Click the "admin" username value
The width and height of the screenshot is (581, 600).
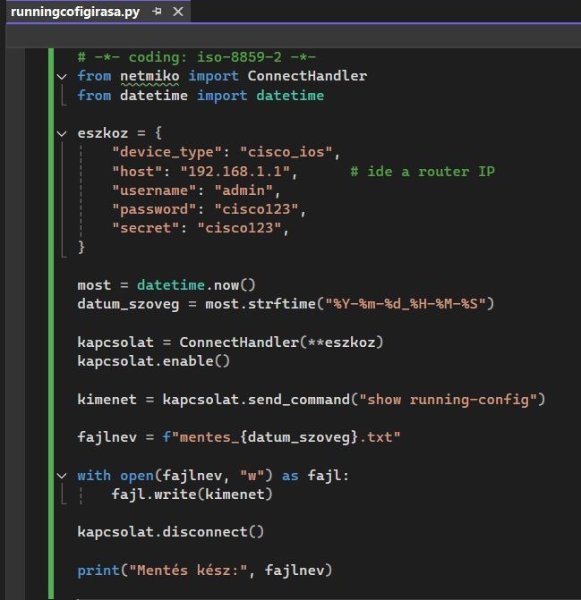(244, 190)
